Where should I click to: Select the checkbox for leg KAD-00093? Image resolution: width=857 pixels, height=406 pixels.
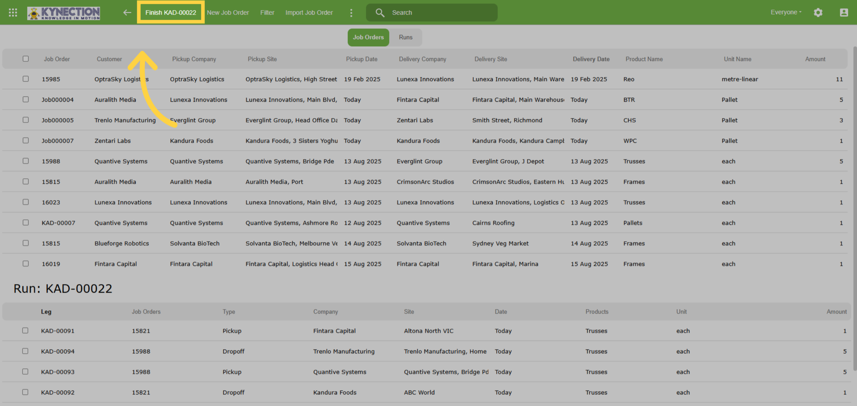pos(25,371)
